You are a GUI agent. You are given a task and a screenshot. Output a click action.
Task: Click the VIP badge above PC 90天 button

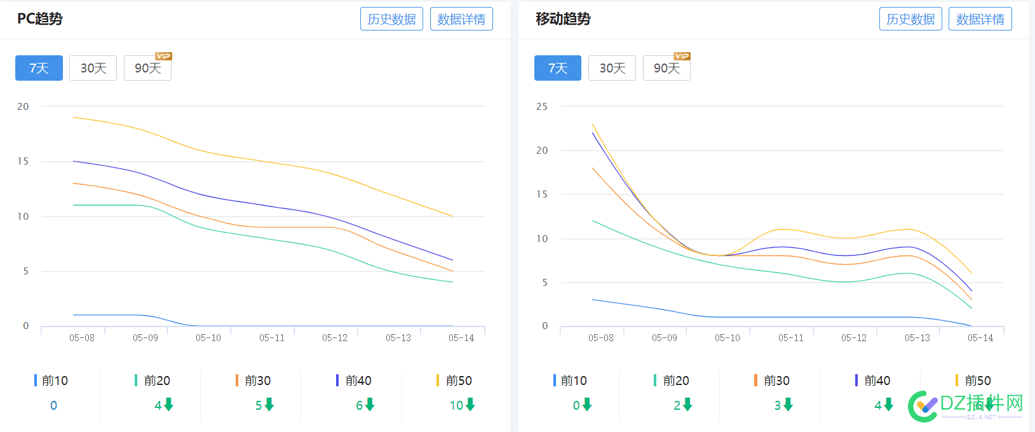pyautogui.click(x=163, y=55)
